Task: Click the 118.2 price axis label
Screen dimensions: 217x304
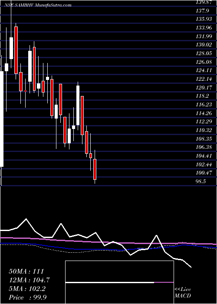Action: (203, 96)
